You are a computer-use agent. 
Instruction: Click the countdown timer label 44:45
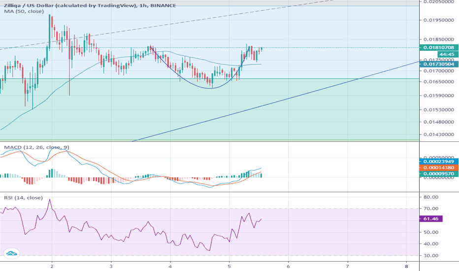tap(448, 54)
